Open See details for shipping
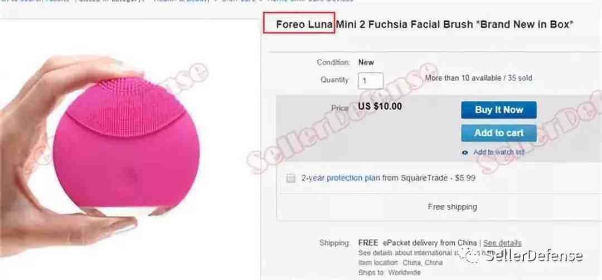Screen dimensions: 602x280 pos(502,243)
